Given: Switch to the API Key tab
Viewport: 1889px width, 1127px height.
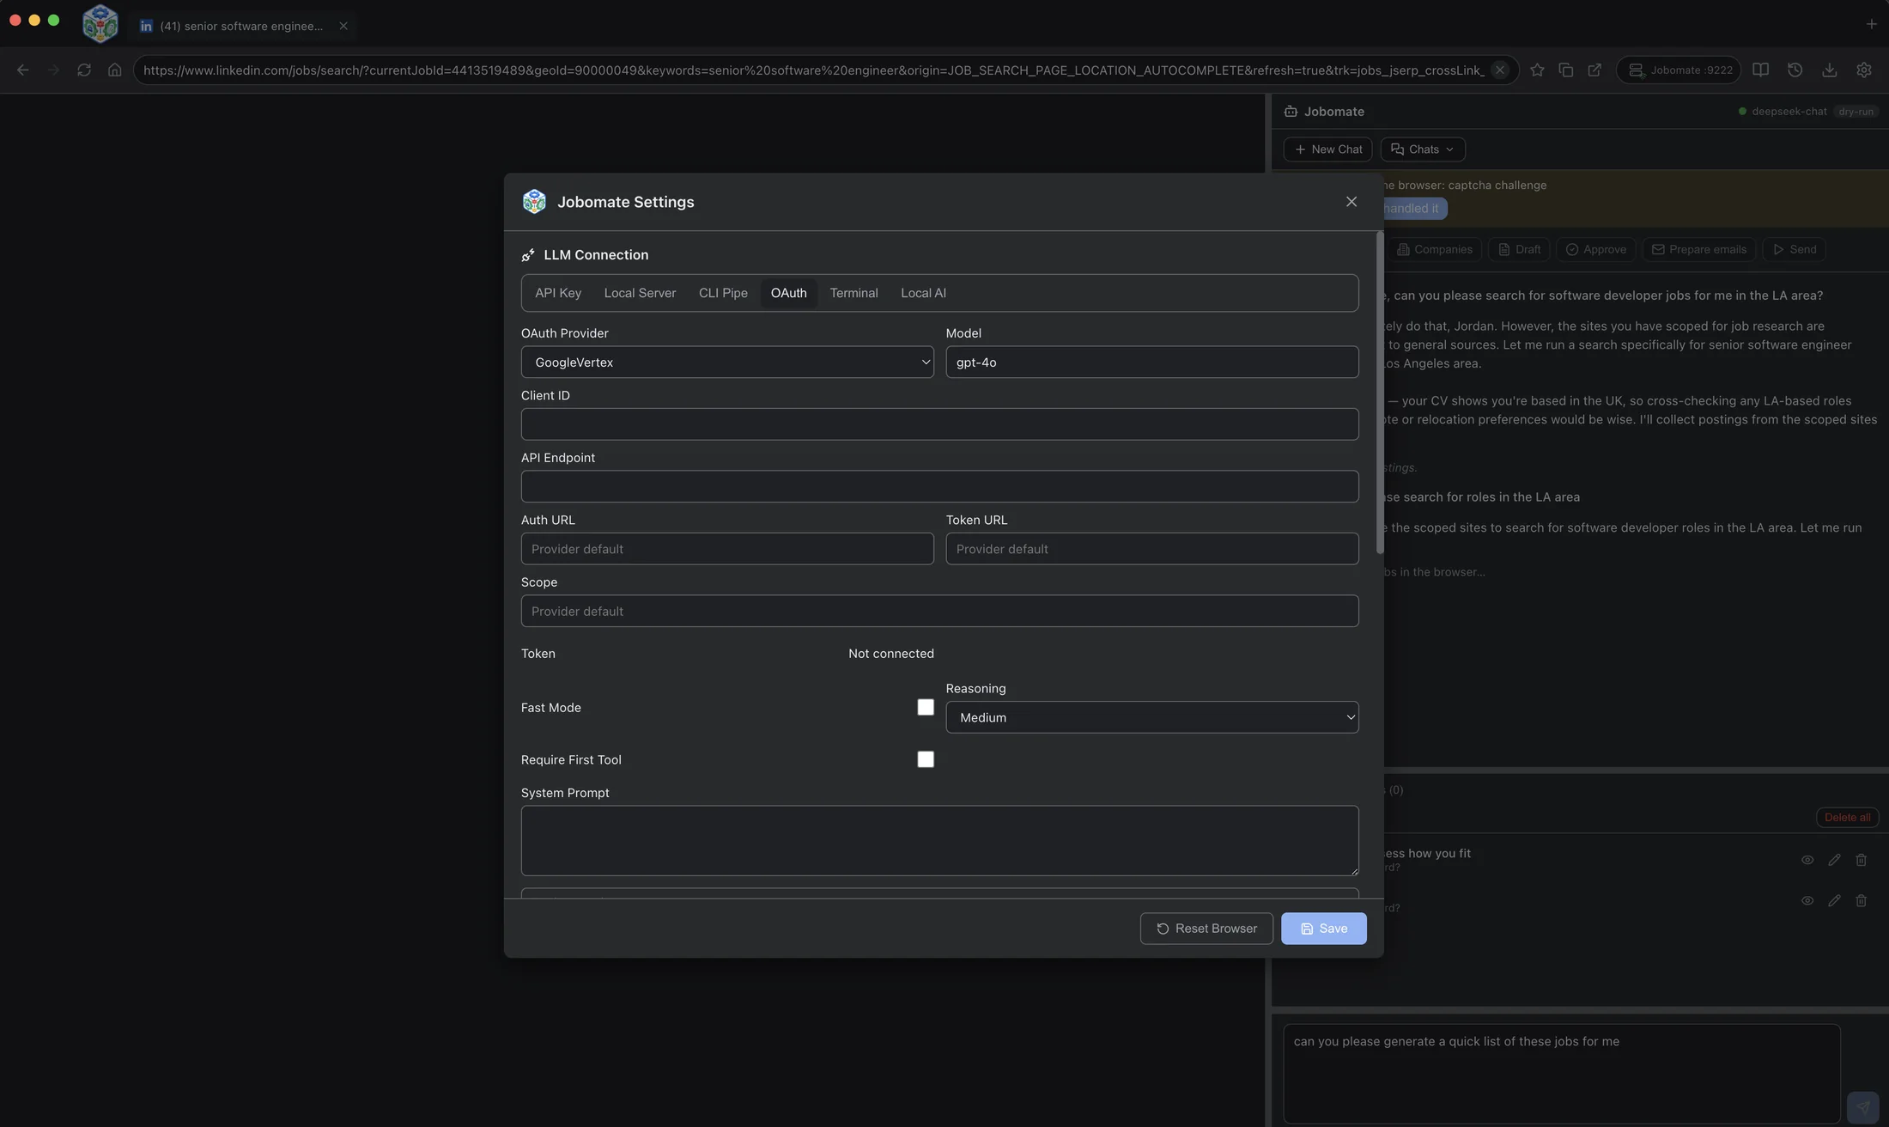Looking at the screenshot, I should point(558,293).
